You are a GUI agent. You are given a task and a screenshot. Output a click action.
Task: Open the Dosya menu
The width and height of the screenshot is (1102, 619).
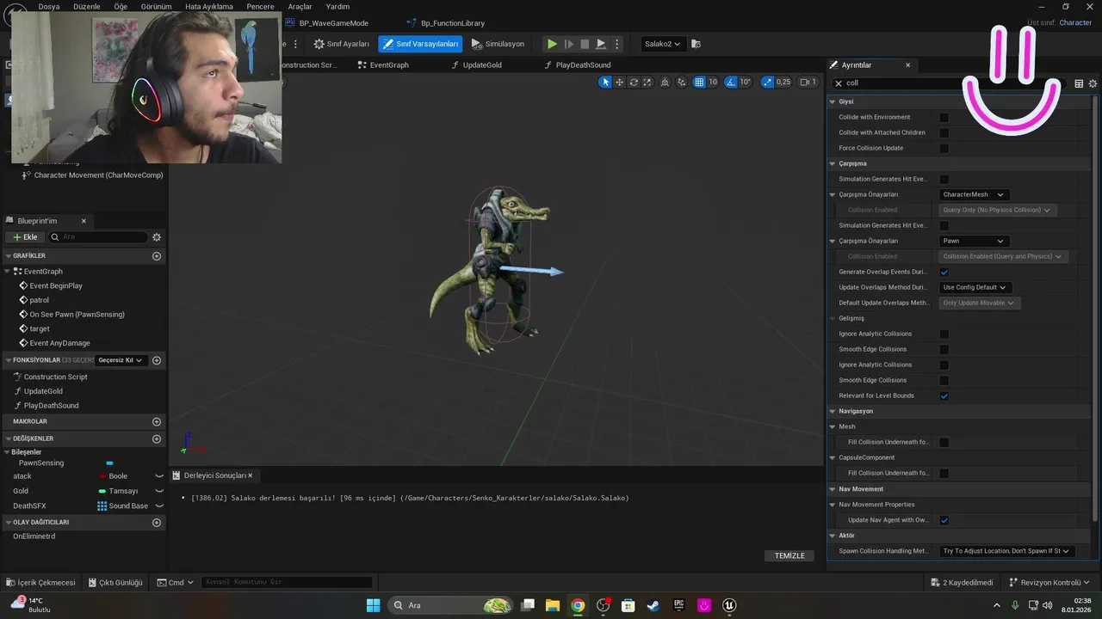tap(49, 6)
